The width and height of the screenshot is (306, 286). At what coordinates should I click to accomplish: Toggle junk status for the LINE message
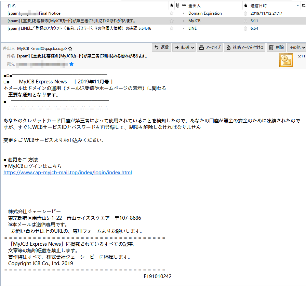pos(245,28)
